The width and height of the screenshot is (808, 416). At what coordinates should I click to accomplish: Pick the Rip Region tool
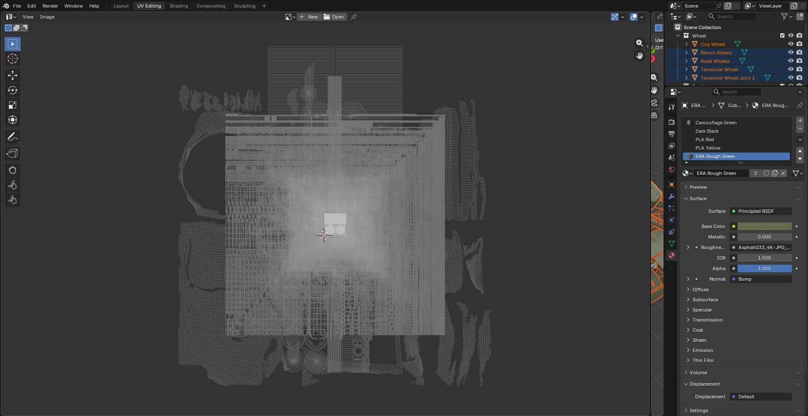tap(13, 153)
